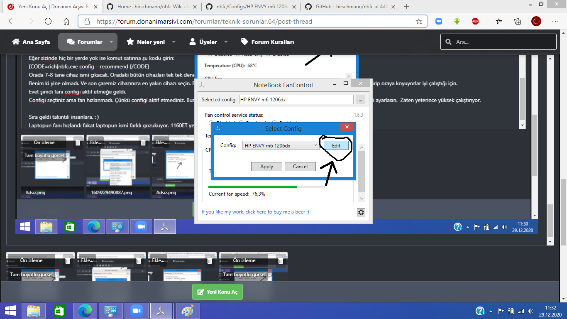Open the blue help icon in bottom tray
The width and height of the screenshot is (567, 319).
point(480,311)
